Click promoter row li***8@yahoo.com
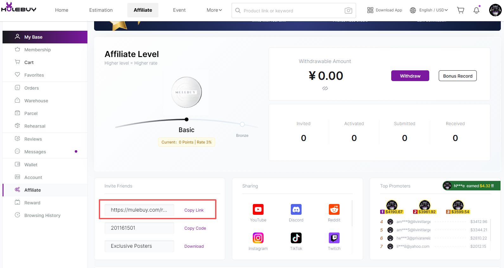 (434, 246)
